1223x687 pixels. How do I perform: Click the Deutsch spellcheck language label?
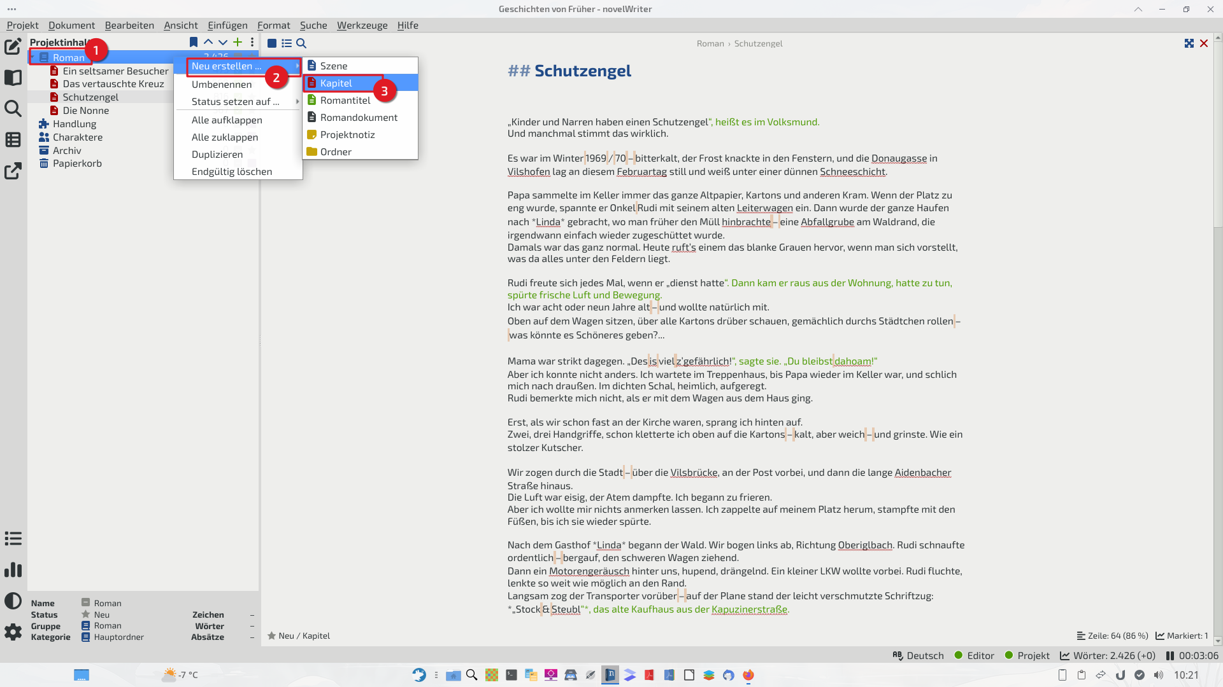click(924, 656)
